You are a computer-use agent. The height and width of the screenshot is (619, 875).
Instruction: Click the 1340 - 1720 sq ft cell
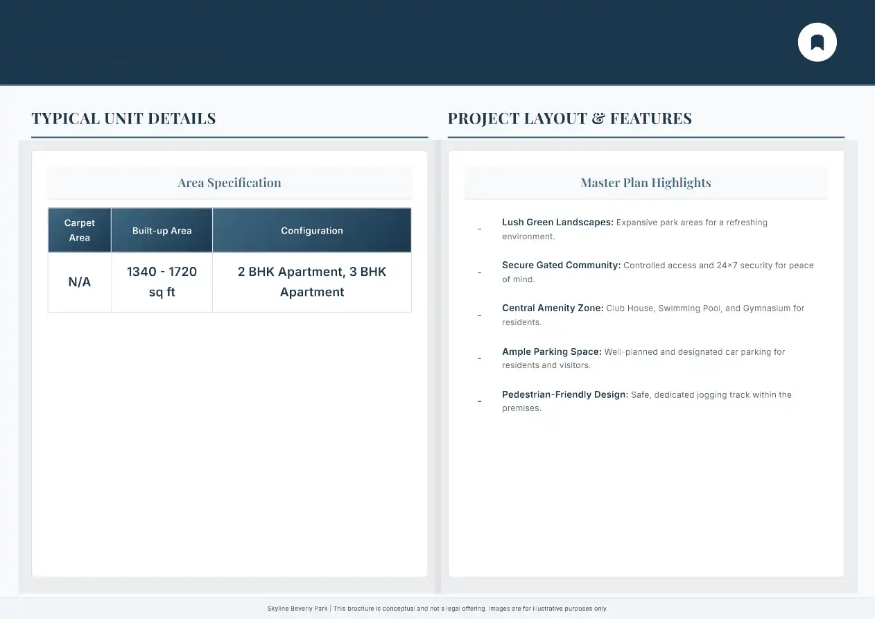(x=162, y=282)
